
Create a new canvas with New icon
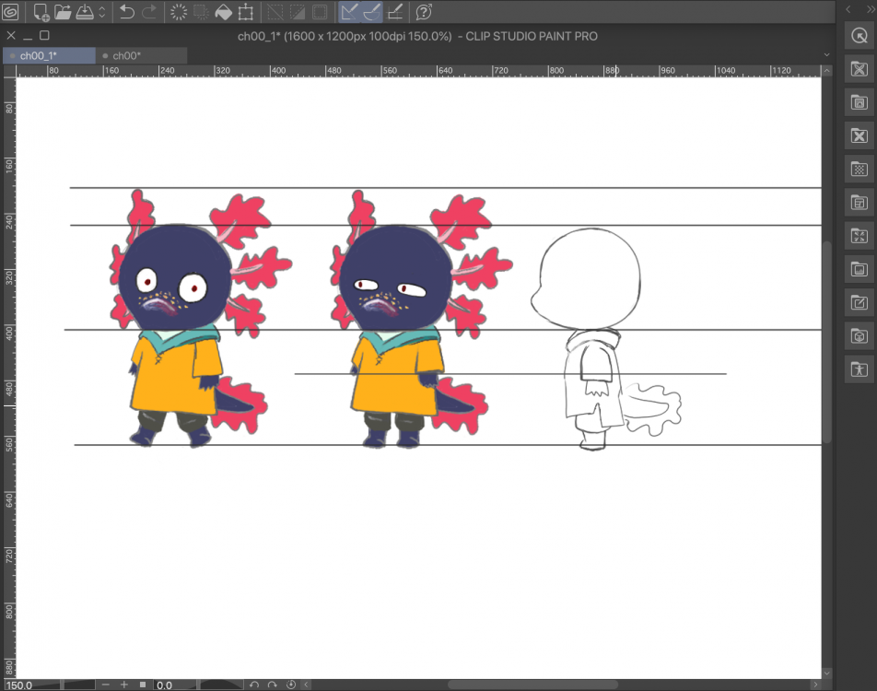pos(41,12)
